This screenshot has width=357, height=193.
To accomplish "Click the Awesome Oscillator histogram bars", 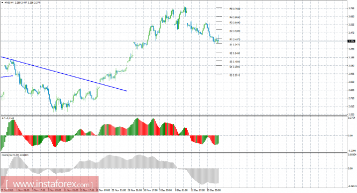I will tap(110, 134).
